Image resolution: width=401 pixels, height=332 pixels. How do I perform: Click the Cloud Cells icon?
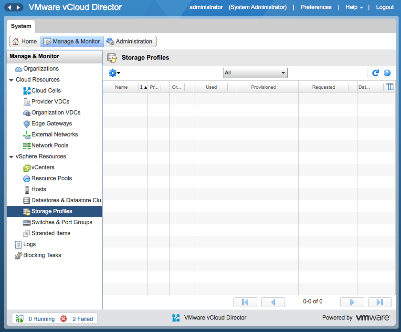point(27,91)
